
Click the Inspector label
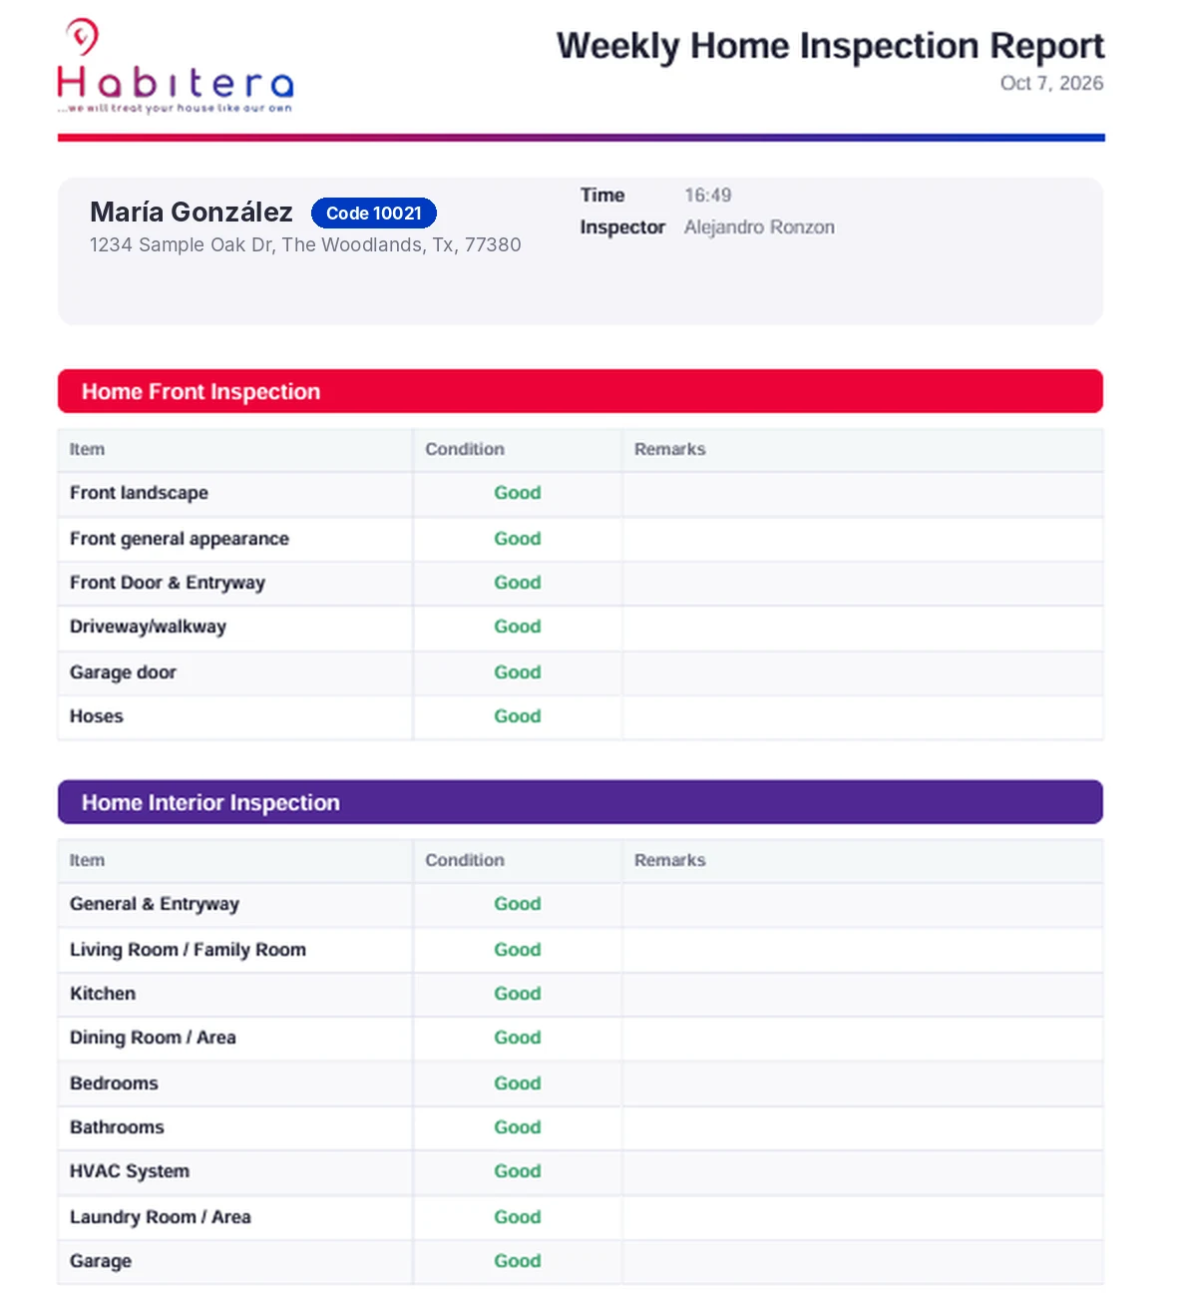[x=622, y=226]
